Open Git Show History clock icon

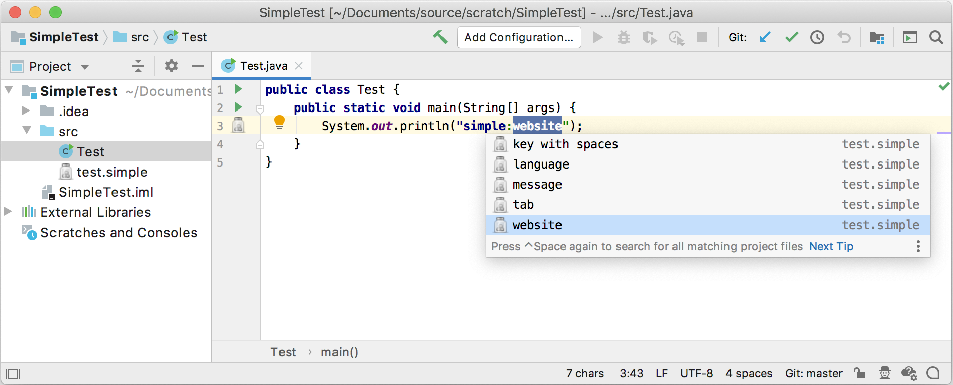click(x=817, y=37)
